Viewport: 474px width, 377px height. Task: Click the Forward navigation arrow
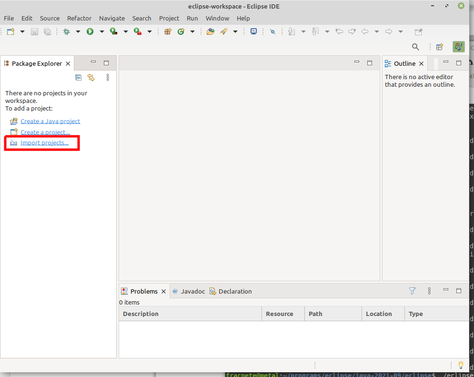pyautogui.click(x=389, y=31)
